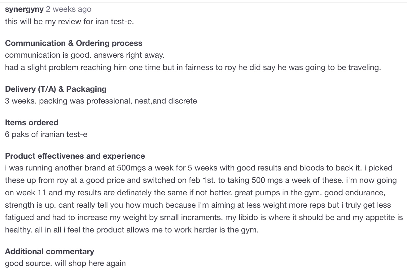Click the "Additional commentary" heading

(x=50, y=251)
